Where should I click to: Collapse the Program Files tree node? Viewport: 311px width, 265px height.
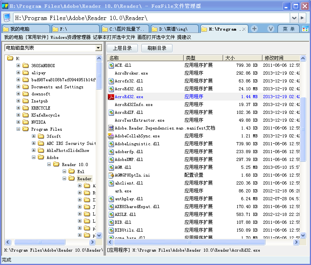[19, 129]
